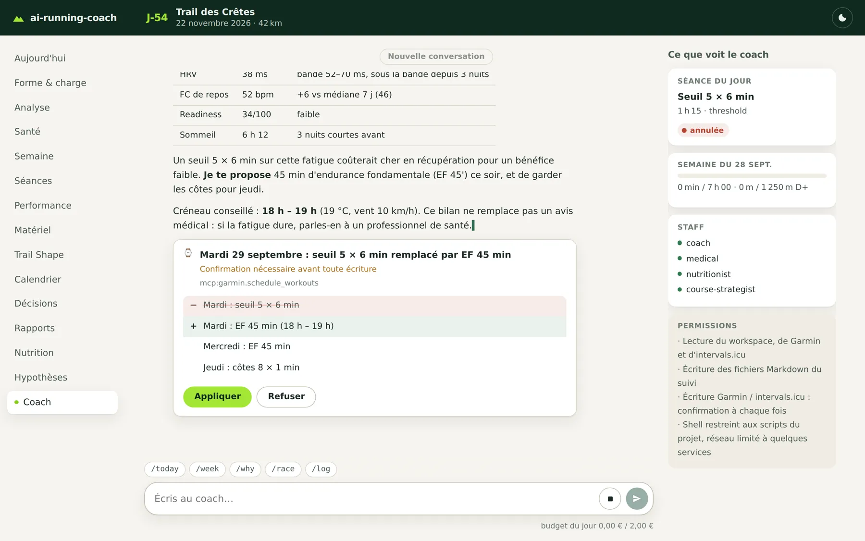This screenshot has height=541, width=865.
Task: Insert the /week command chip
Action: [207, 469]
